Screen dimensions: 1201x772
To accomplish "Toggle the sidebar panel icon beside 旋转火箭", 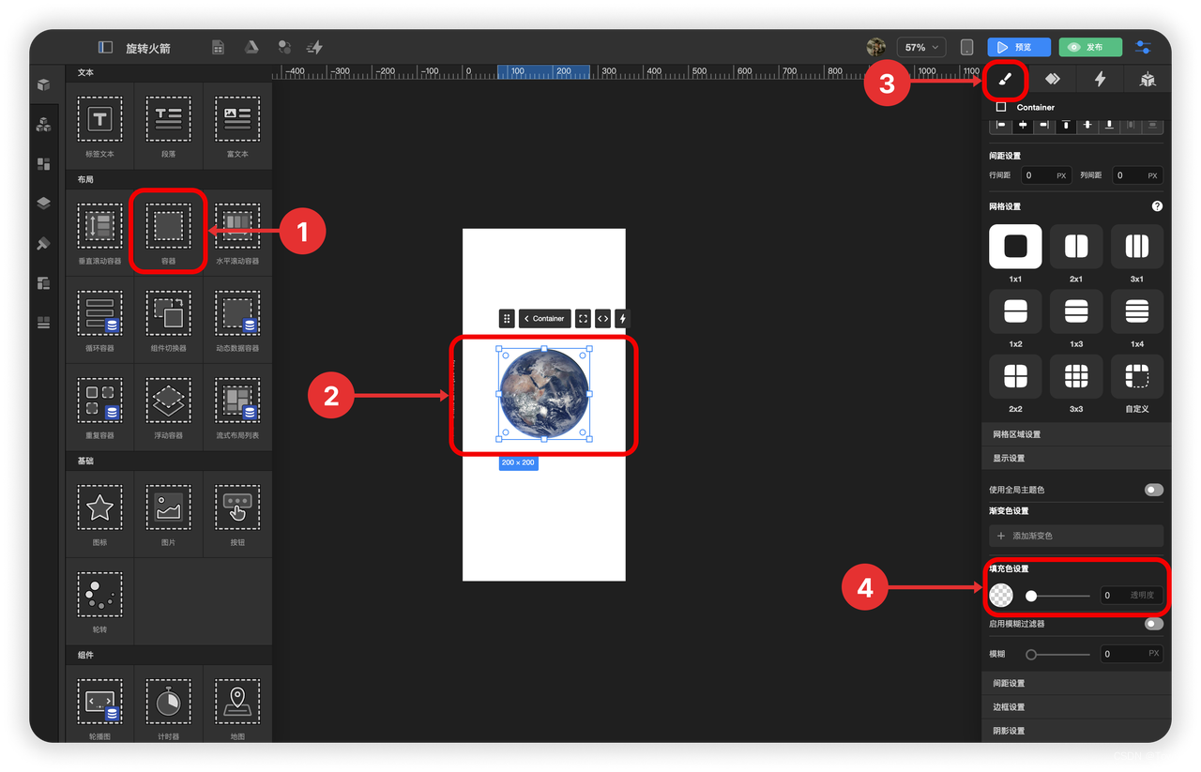I will [x=106, y=47].
